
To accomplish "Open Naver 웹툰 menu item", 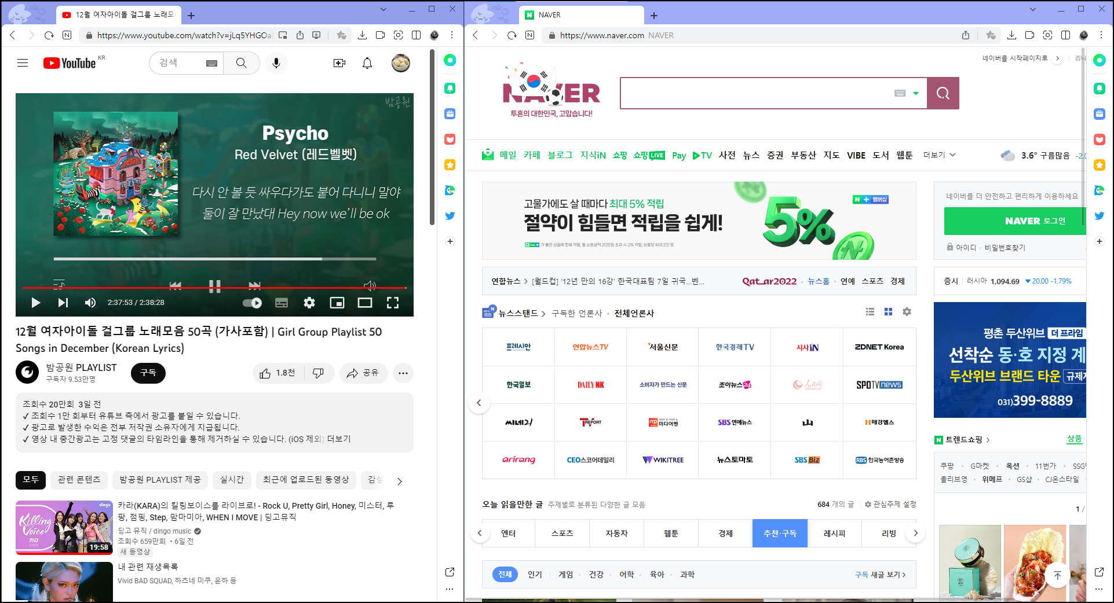I will 904,155.
